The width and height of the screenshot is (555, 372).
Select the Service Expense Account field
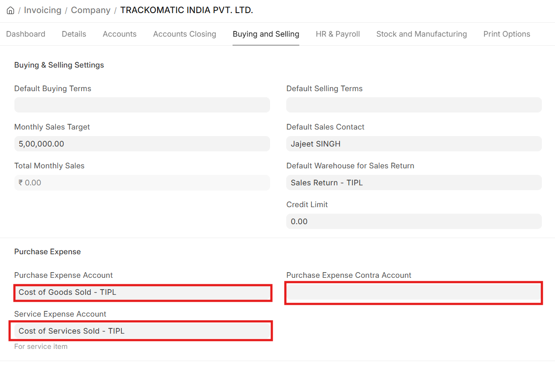point(142,331)
